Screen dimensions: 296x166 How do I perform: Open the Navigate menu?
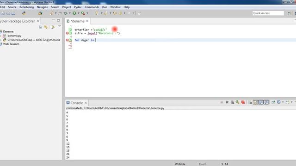pos(42,7)
